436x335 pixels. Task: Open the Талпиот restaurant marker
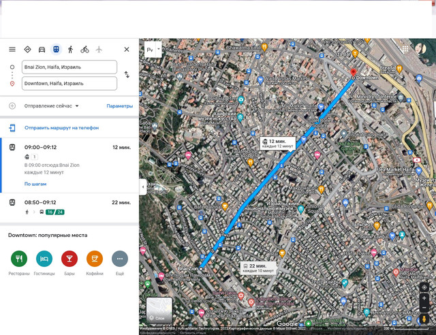pos(377,225)
